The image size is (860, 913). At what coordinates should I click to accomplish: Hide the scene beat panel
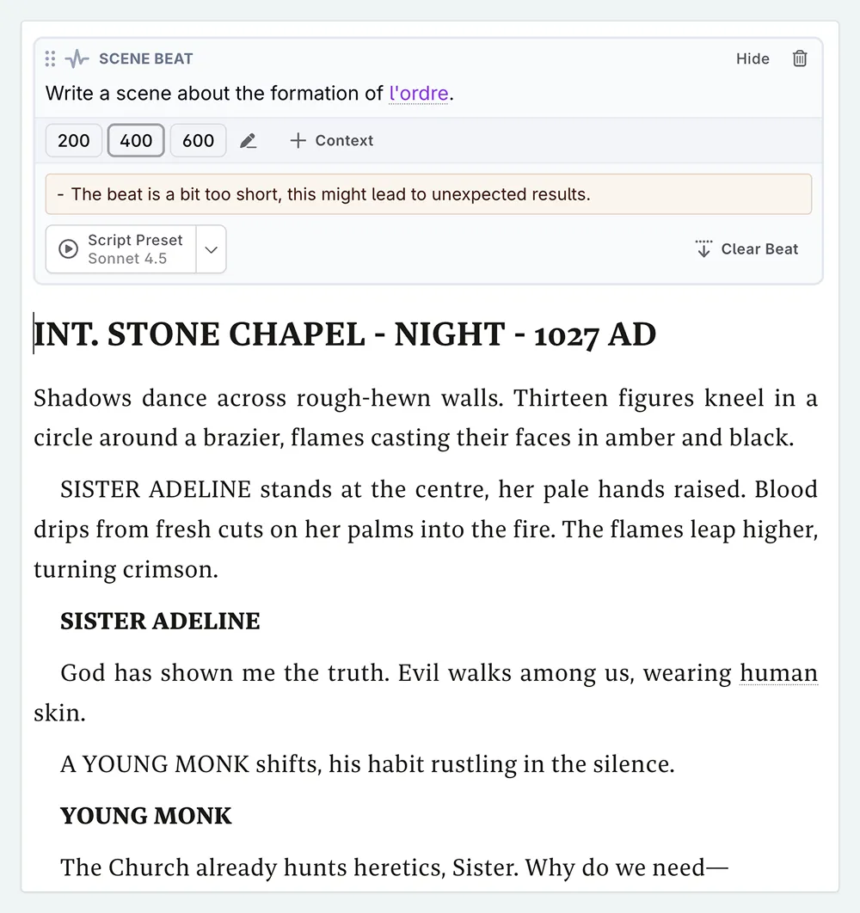752,58
